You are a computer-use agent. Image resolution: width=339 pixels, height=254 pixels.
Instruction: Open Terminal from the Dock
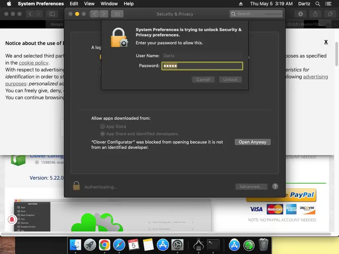[x=213, y=245]
